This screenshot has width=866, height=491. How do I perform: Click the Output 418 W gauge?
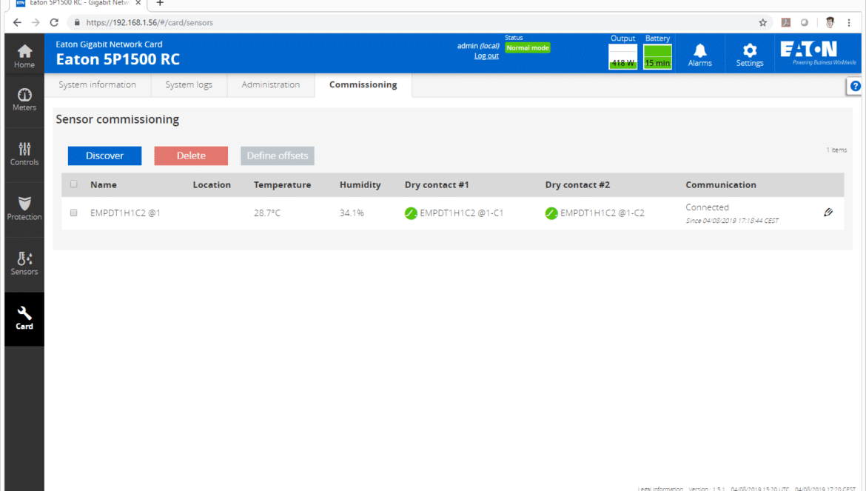point(622,57)
